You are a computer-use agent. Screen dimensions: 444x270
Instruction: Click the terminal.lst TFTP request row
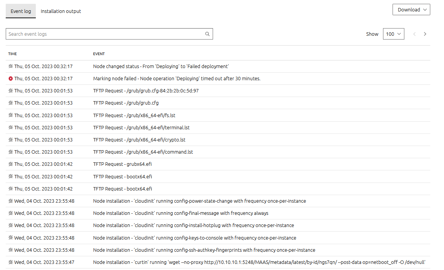141,128
